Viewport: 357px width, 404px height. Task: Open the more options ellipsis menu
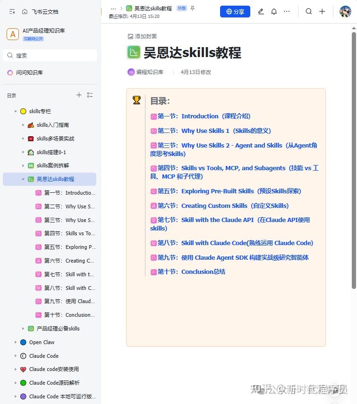(x=287, y=11)
